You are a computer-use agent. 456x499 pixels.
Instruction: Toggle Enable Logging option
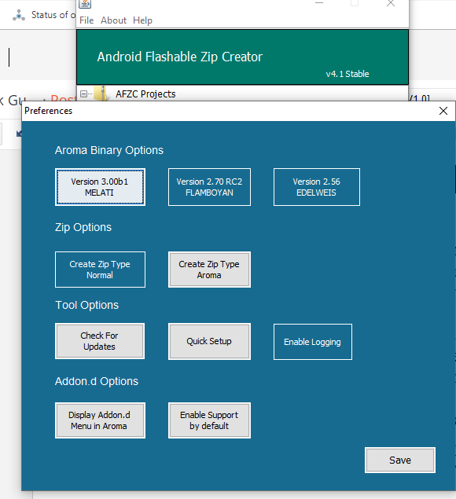click(x=313, y=342)
